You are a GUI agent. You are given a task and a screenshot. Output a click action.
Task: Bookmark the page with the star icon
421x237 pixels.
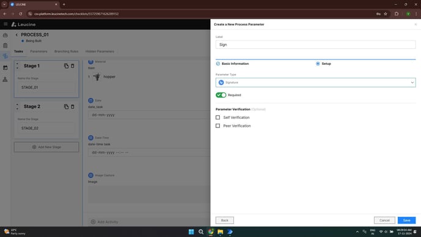[x=386, y=13]
